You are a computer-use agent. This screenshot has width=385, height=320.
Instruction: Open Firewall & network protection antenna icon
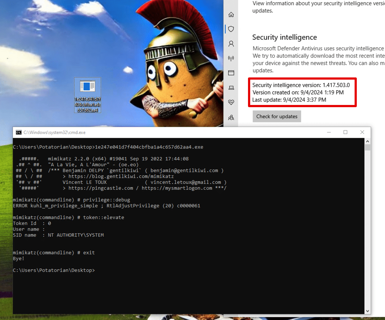(231, 58)
